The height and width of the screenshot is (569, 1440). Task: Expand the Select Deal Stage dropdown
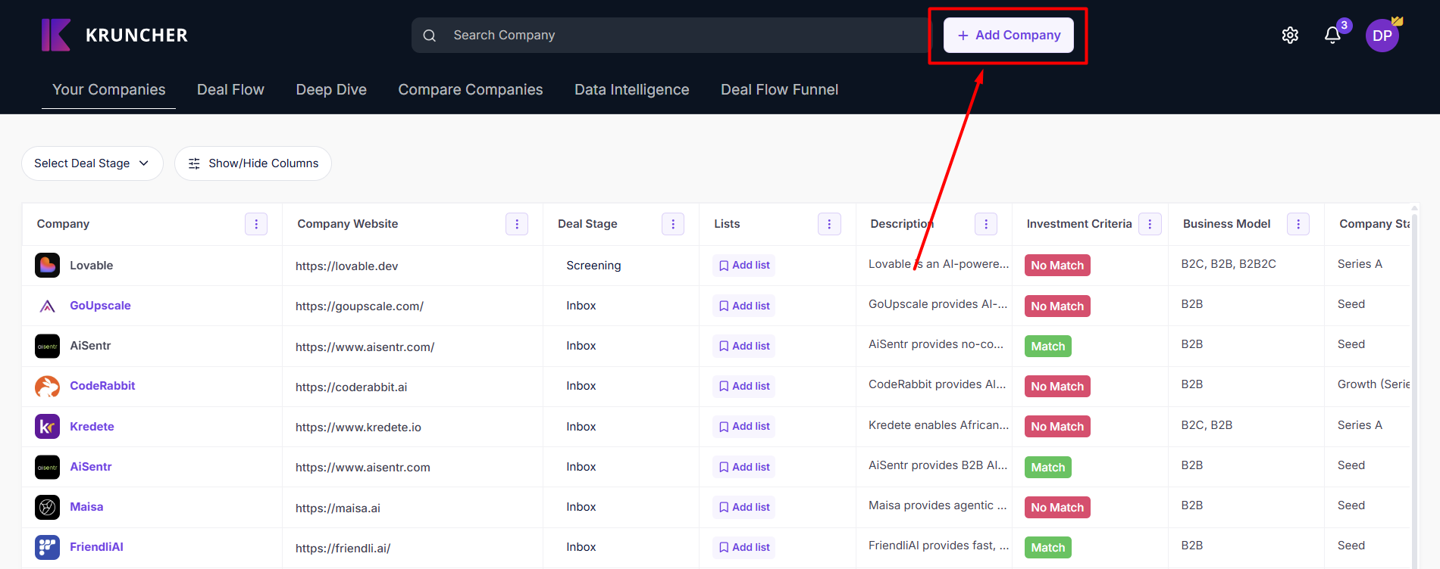click(92, 163)
